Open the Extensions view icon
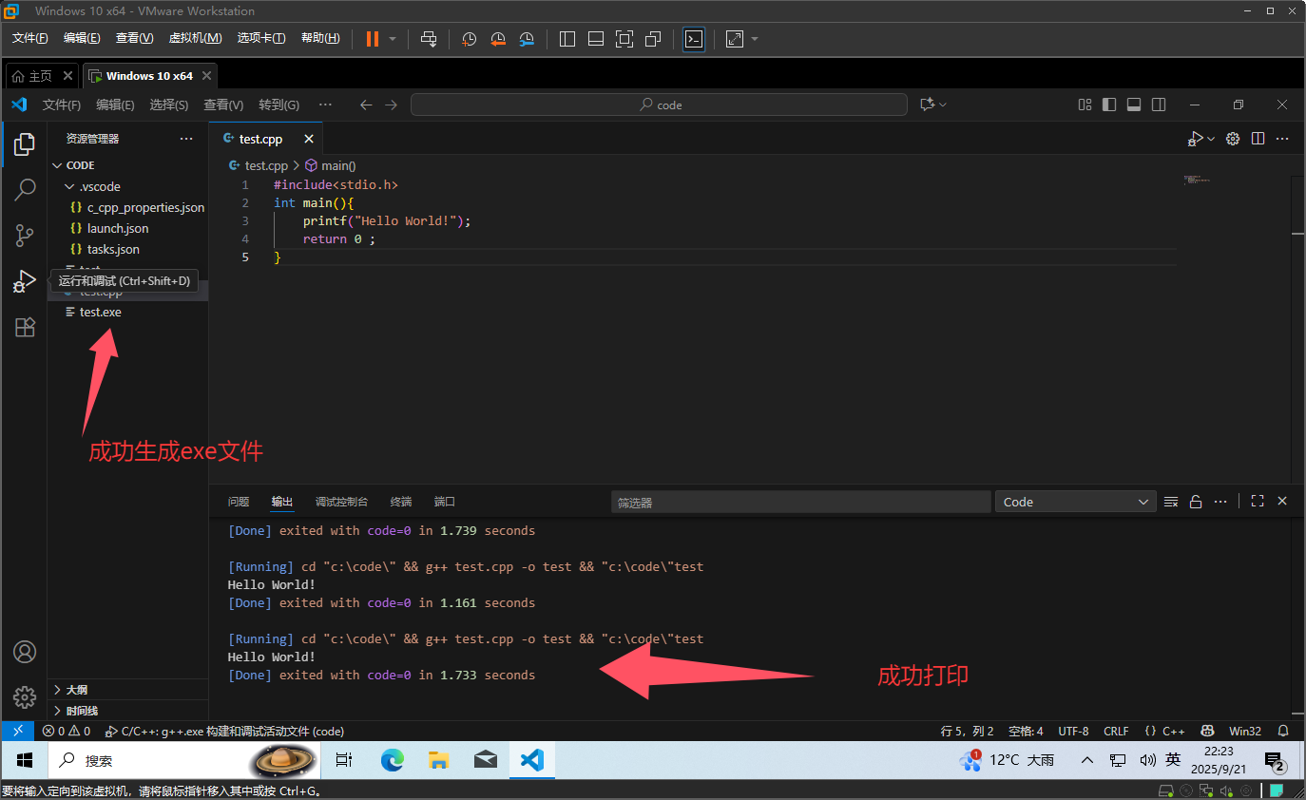1306x800 pixels. 25,328
